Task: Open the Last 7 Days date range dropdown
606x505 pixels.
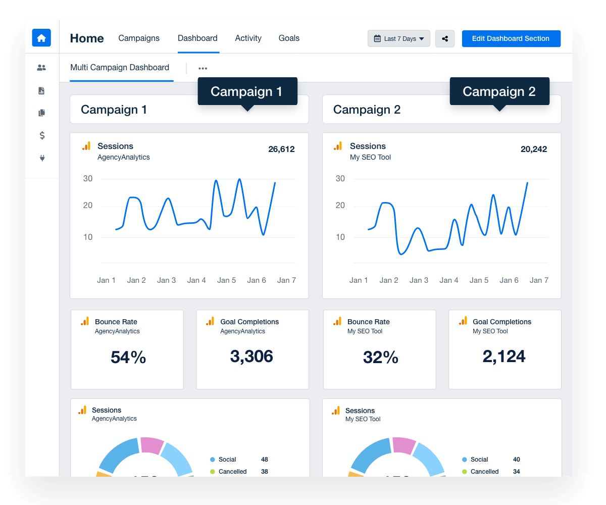Action: 398,38
